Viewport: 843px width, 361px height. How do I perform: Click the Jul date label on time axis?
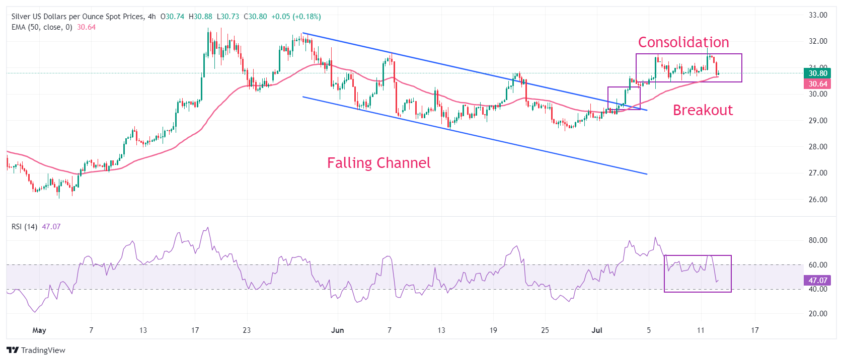[x=597, y=330]
